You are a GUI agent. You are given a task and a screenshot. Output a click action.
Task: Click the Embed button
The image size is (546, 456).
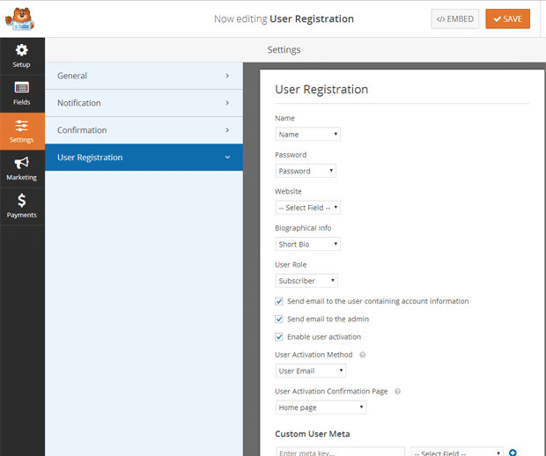[x=455, y=18]
